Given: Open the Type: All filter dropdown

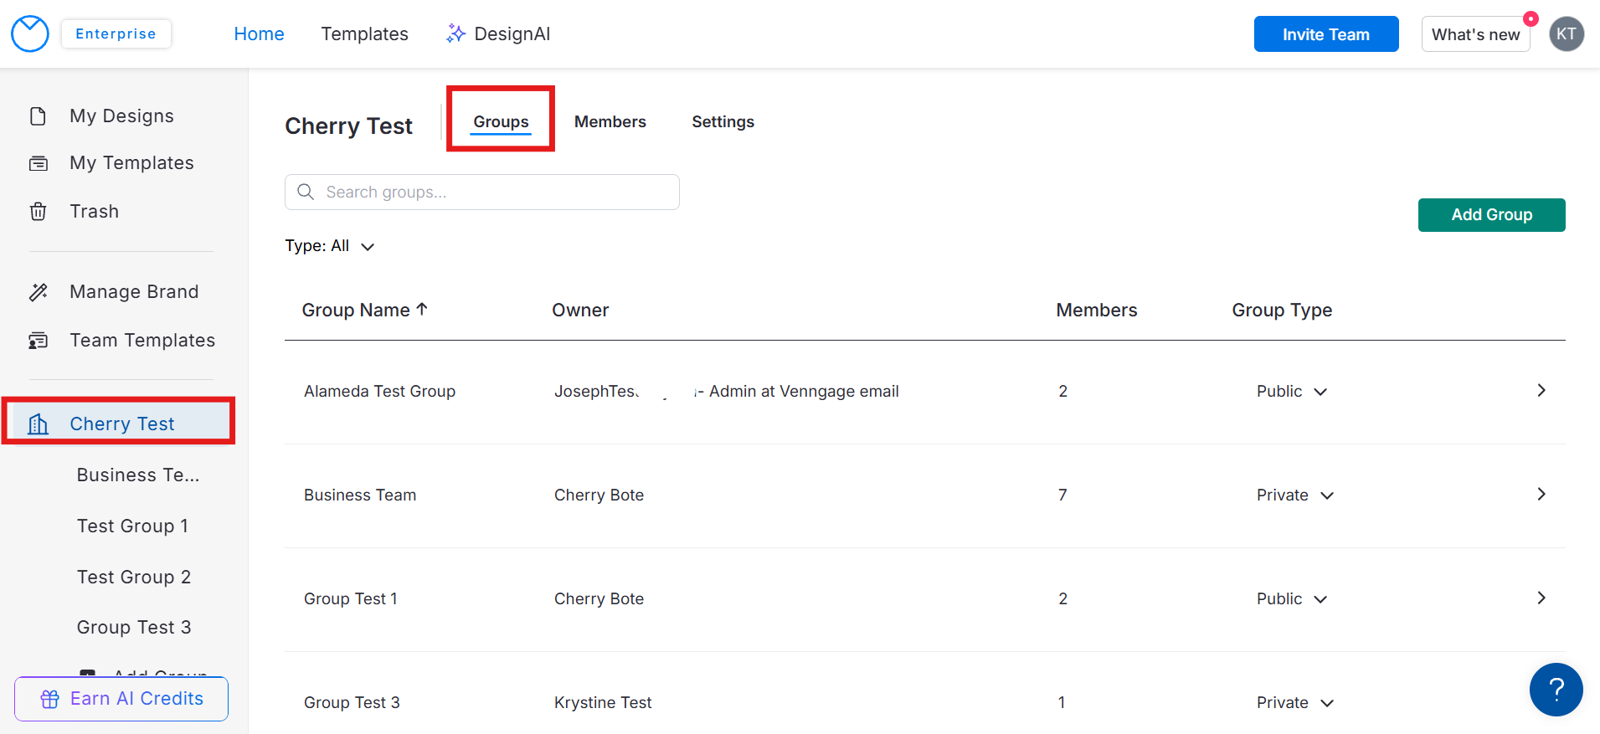Looking at the screenshot, I should [x=330, y=246].
